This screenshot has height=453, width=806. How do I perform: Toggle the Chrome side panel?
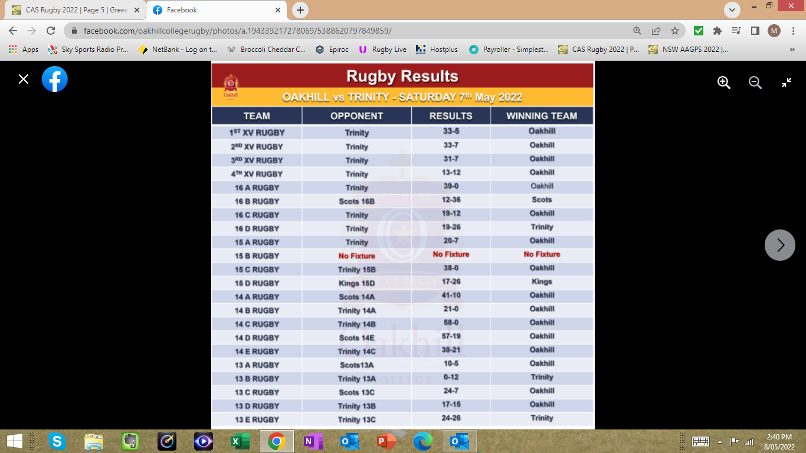point(755,31)
